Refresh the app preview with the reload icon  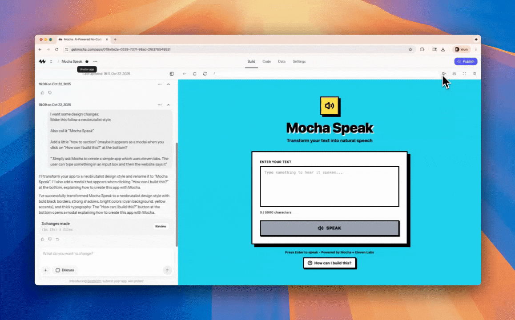tap(205, 73)
